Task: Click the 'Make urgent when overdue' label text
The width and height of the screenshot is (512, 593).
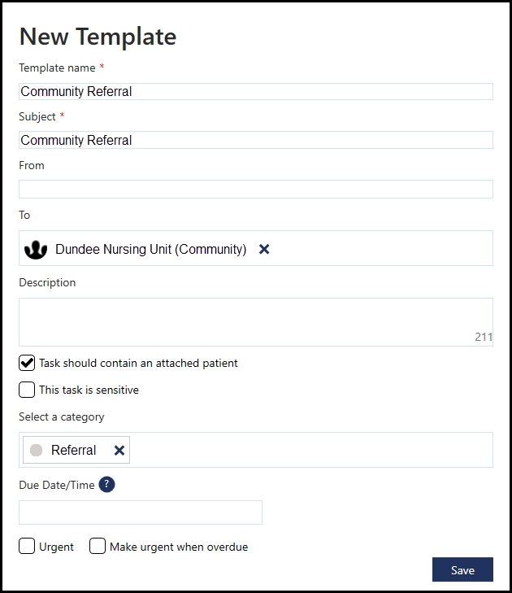Action: (x=179, y=547)
